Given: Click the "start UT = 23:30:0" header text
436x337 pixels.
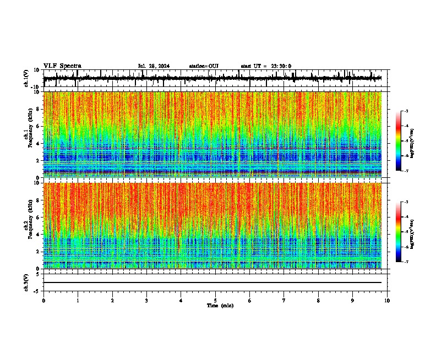Looking at the screenshot, I should click(x=266, y=66).
